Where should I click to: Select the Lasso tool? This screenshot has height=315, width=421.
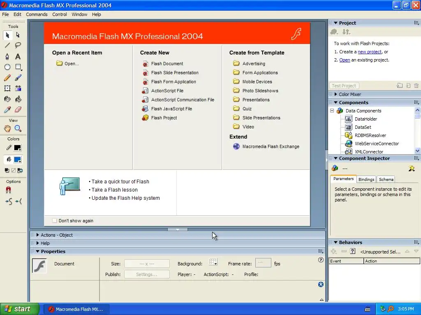click(x=18, y=45)
